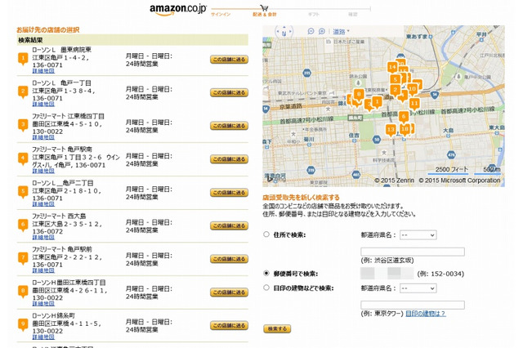Click list pin 6 for ファミリーマート 西大島

pos(23,225)
